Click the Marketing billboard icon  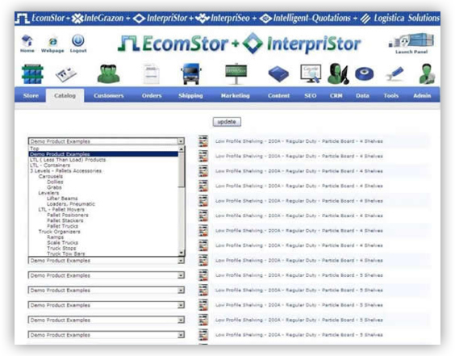pos(236,73)
